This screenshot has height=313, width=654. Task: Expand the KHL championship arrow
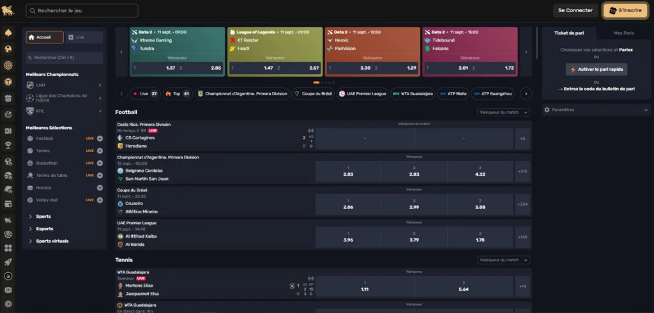click(x=100, y=111)
